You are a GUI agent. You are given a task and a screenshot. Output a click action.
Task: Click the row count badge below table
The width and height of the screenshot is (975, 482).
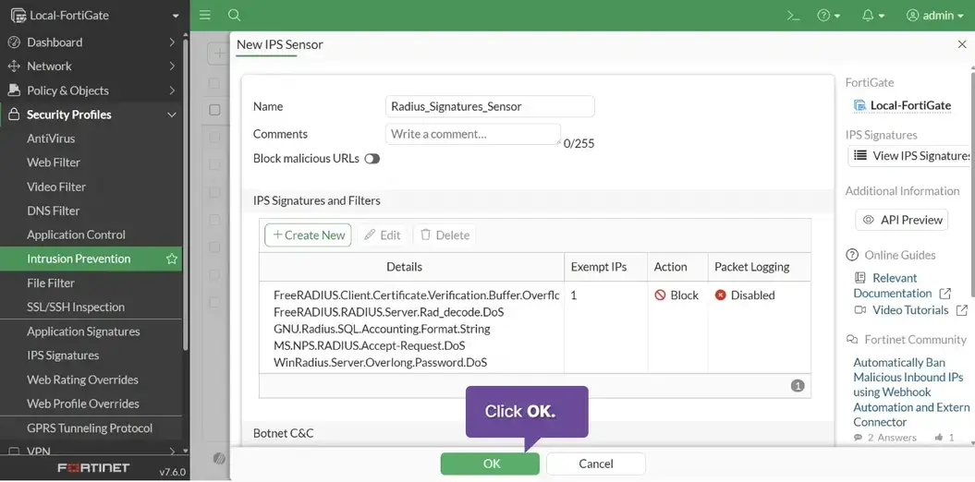(798, 386)
